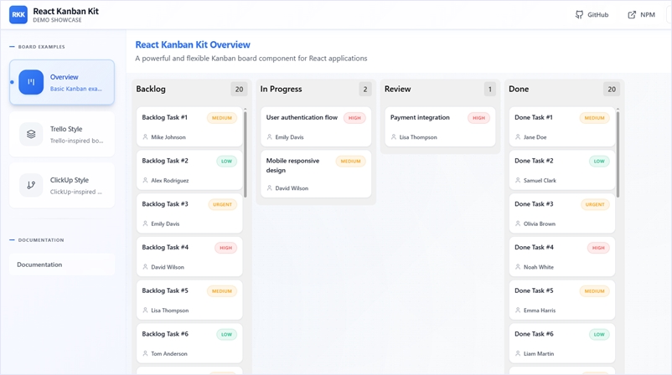Open the Mobile responsive design card

293,165
